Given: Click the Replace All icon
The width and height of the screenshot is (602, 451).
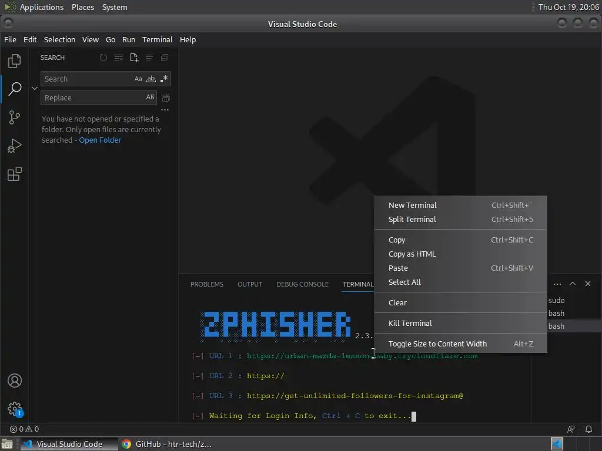Looking at the screenshot, I should [x=166, y=98].
